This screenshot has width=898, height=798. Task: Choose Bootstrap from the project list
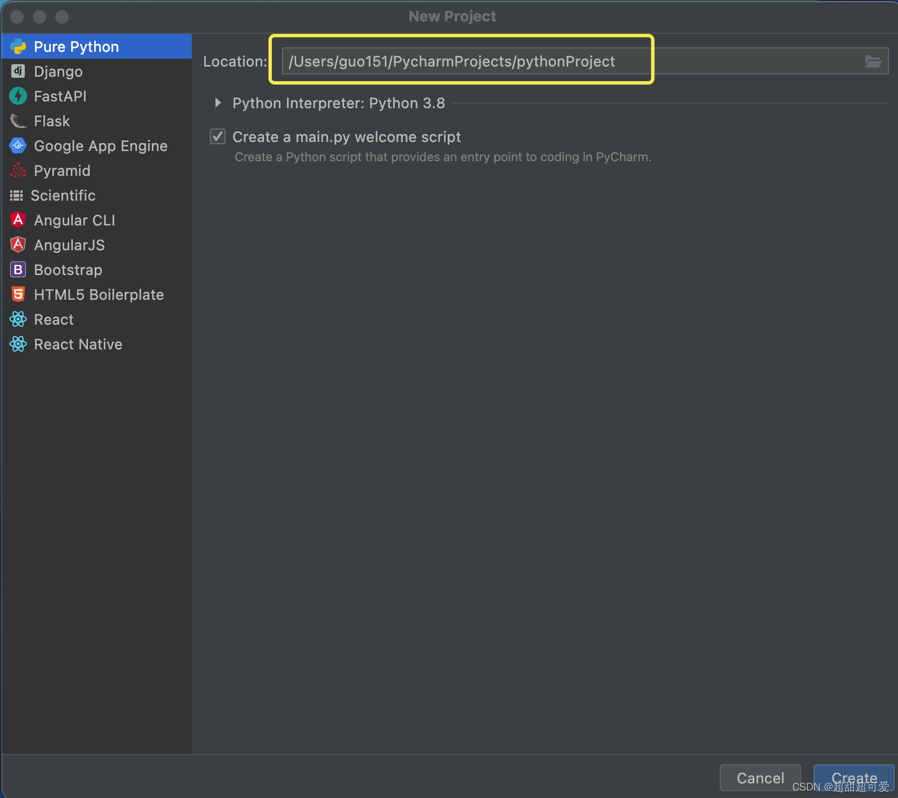(96, 270)
